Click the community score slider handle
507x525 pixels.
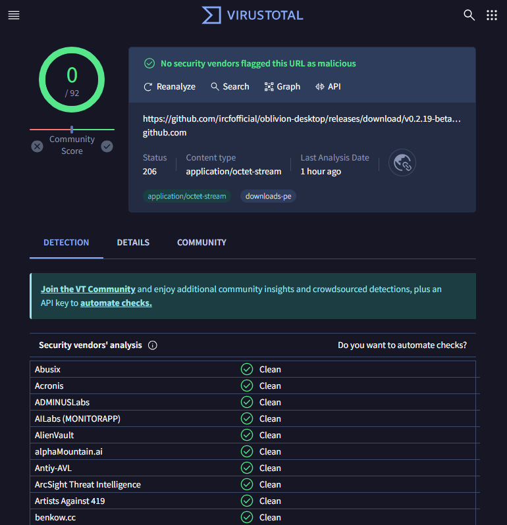coord(72,129)
